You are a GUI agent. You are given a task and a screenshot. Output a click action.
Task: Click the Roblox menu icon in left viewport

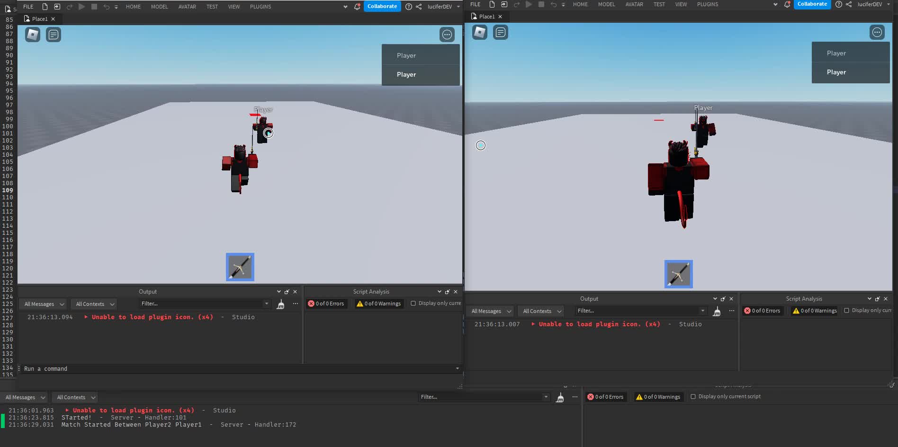tap(32, 35)
